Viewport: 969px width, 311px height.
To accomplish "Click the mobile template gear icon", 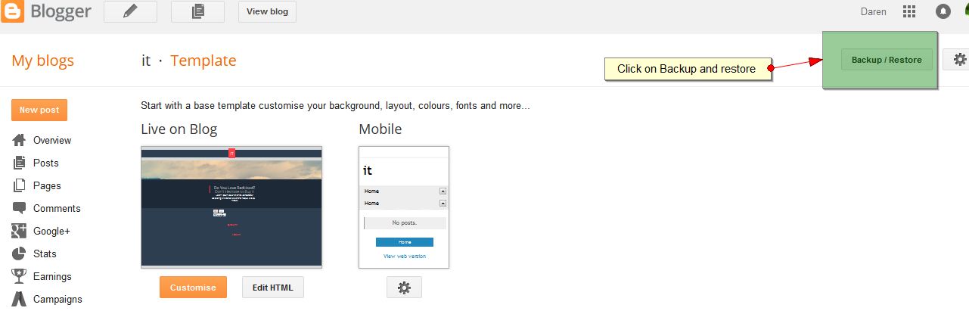I will (x=404, y=288).
